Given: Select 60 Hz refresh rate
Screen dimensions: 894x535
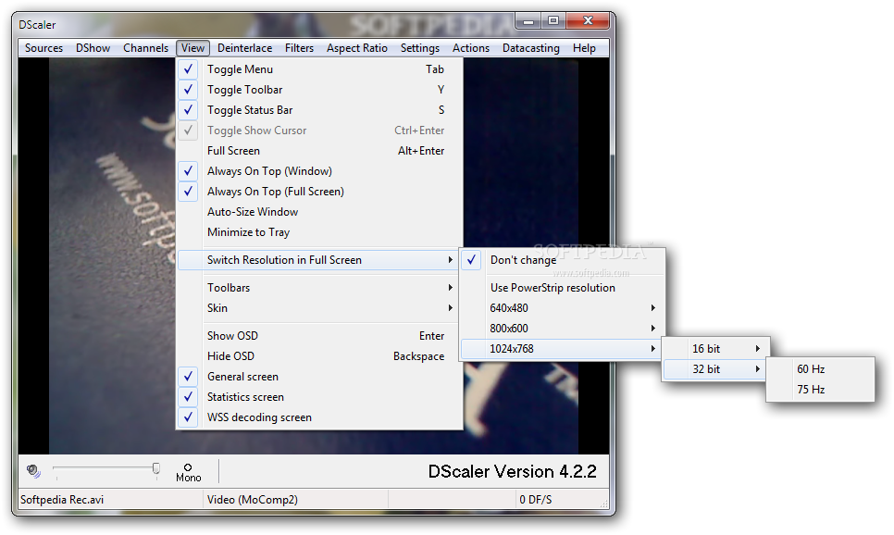Looking at the screenshot, I should point(821,369).
